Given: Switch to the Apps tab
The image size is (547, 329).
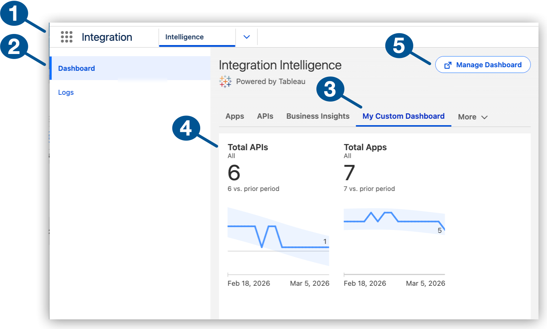Looking at the screenshot, I should click(x=235, y=116).
